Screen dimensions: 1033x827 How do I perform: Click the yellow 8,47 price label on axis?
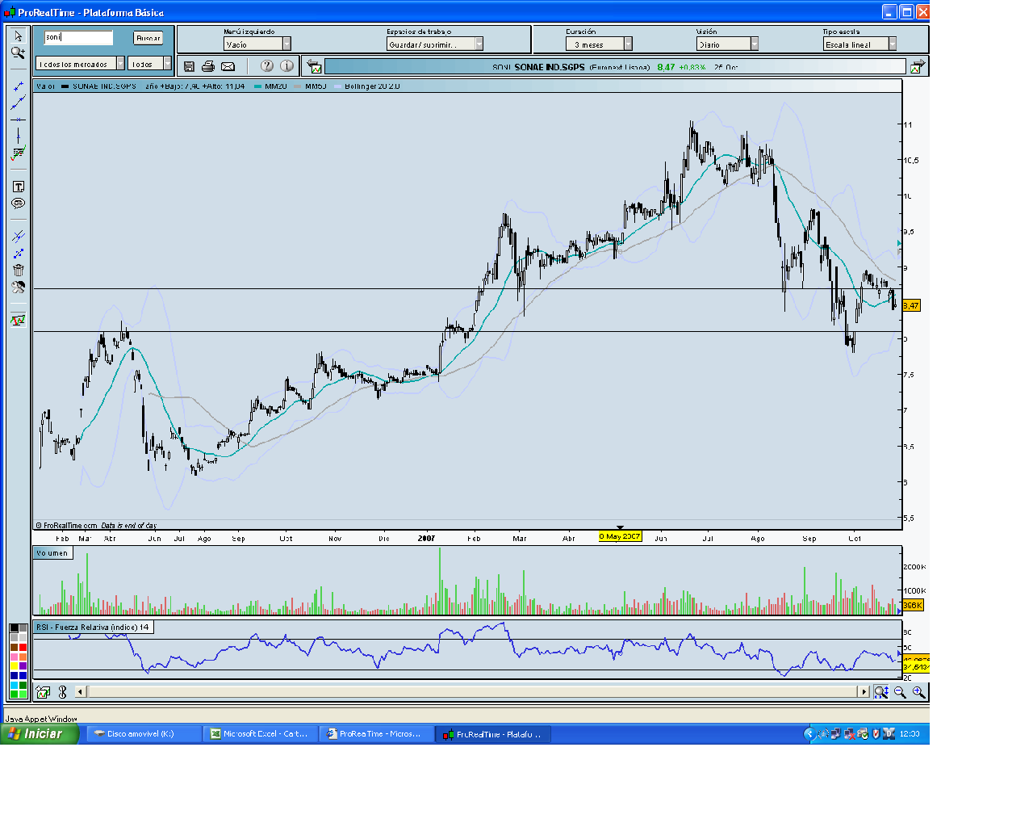(x=911, y=305)
